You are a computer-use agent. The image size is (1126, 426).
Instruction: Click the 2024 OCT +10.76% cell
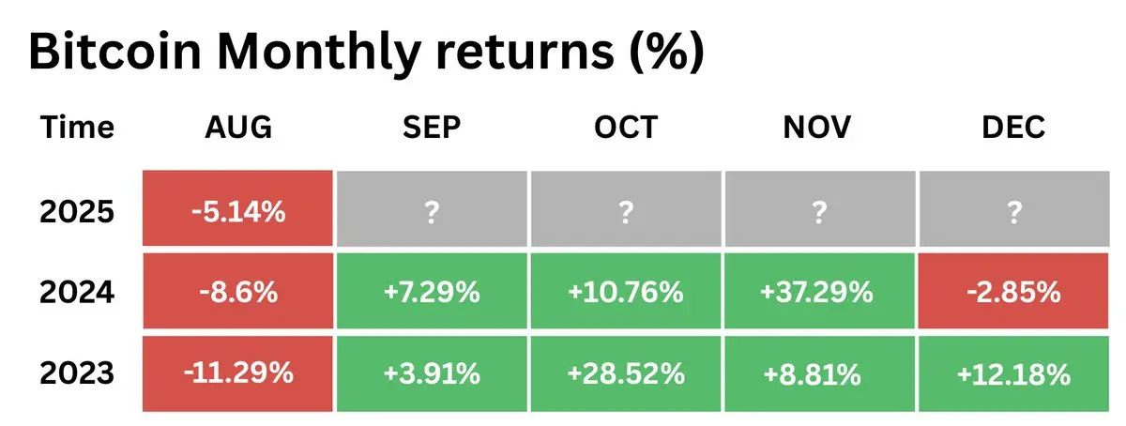click(x=626, y=292)
